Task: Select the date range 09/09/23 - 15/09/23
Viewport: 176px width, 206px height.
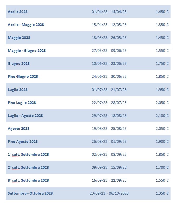Action: (x=109, y=167)
